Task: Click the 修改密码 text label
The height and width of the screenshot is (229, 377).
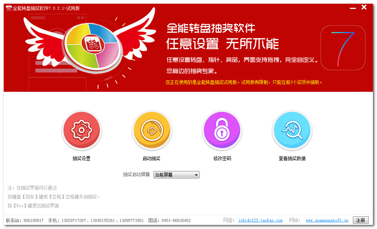Action: [x=222, y=158]
